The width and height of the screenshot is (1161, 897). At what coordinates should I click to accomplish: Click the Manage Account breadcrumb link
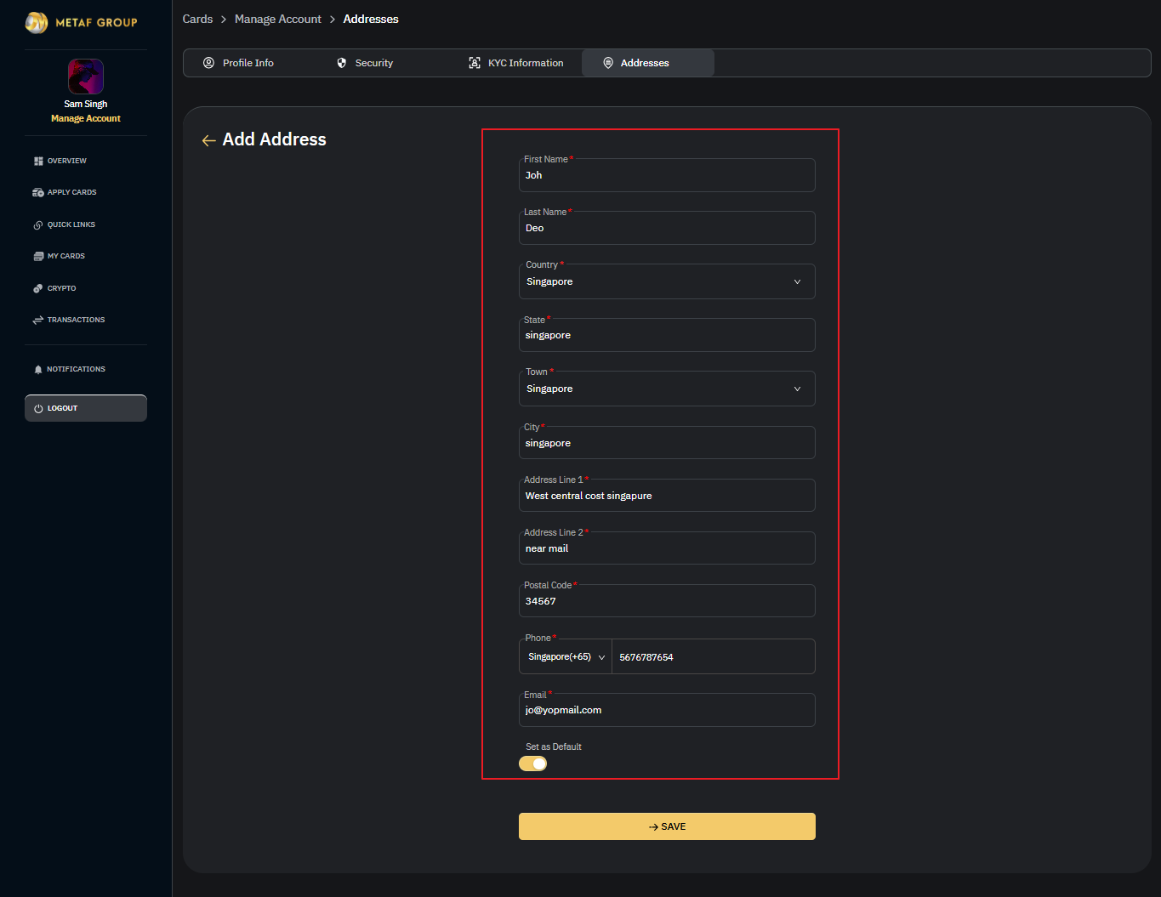[278, 19]
